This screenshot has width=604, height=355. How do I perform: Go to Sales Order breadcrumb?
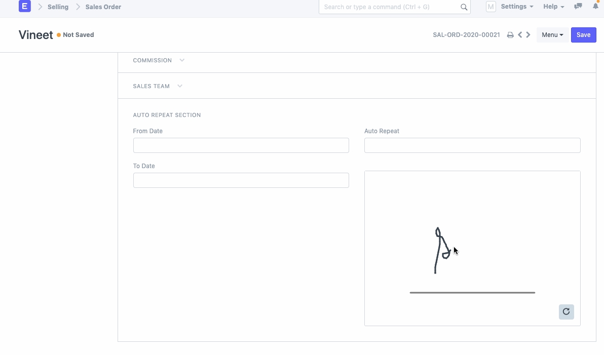[x=103, y=7]
